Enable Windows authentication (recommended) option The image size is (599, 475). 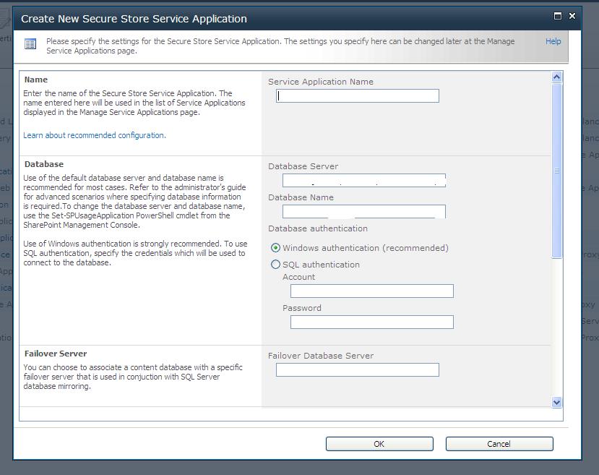275,248
